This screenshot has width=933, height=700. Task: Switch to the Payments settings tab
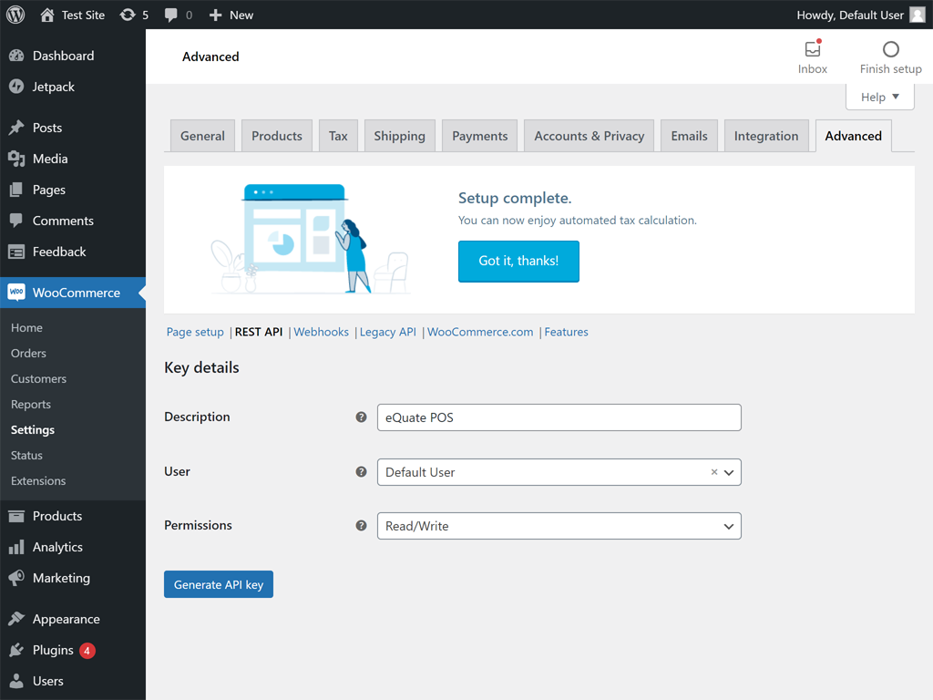click(x=479, y=136)
